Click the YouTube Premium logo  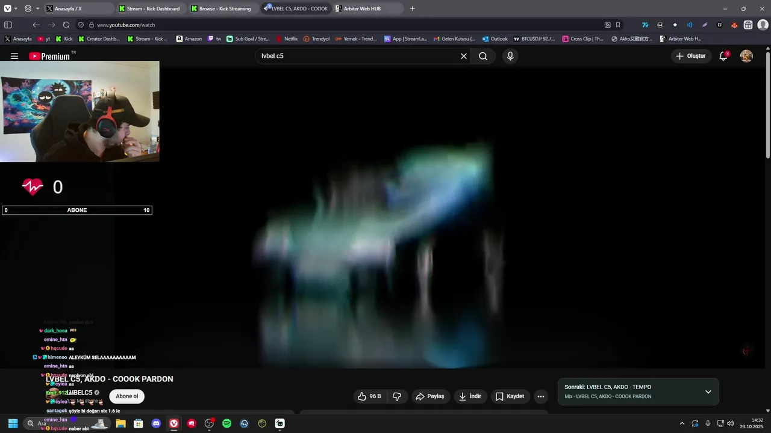click(x=49, y=56)
